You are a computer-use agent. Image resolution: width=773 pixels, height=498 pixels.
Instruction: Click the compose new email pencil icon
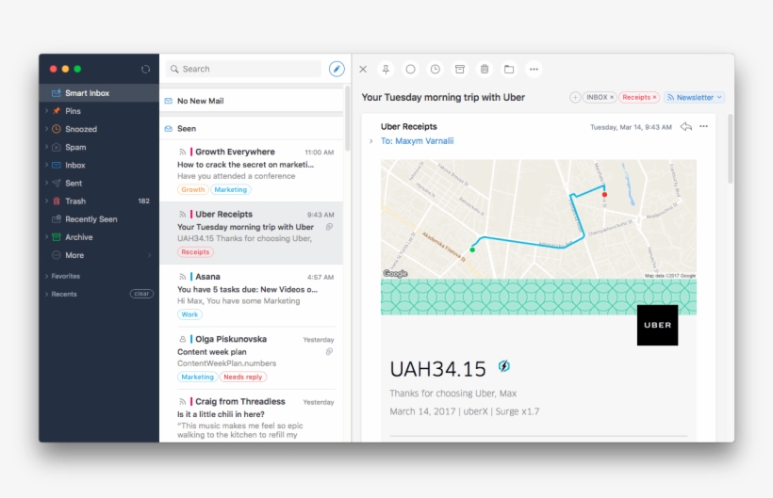pos(337,69)
